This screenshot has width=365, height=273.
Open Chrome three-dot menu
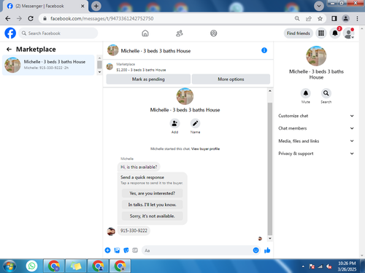(357, 18)
